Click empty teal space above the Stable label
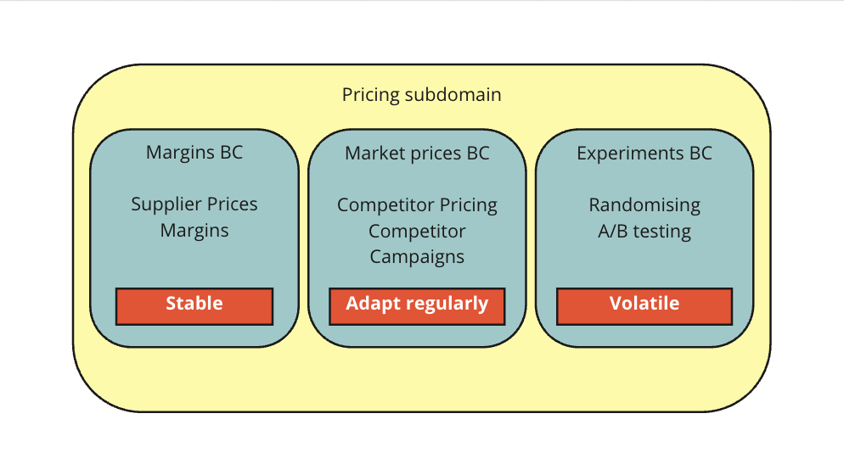844x475 pixels. click(194, 265)
